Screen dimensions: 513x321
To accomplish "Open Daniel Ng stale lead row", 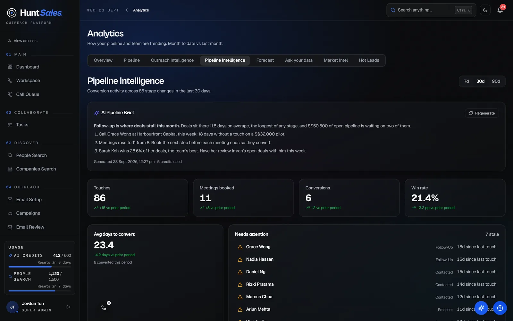I will click(x=367, y=272).
